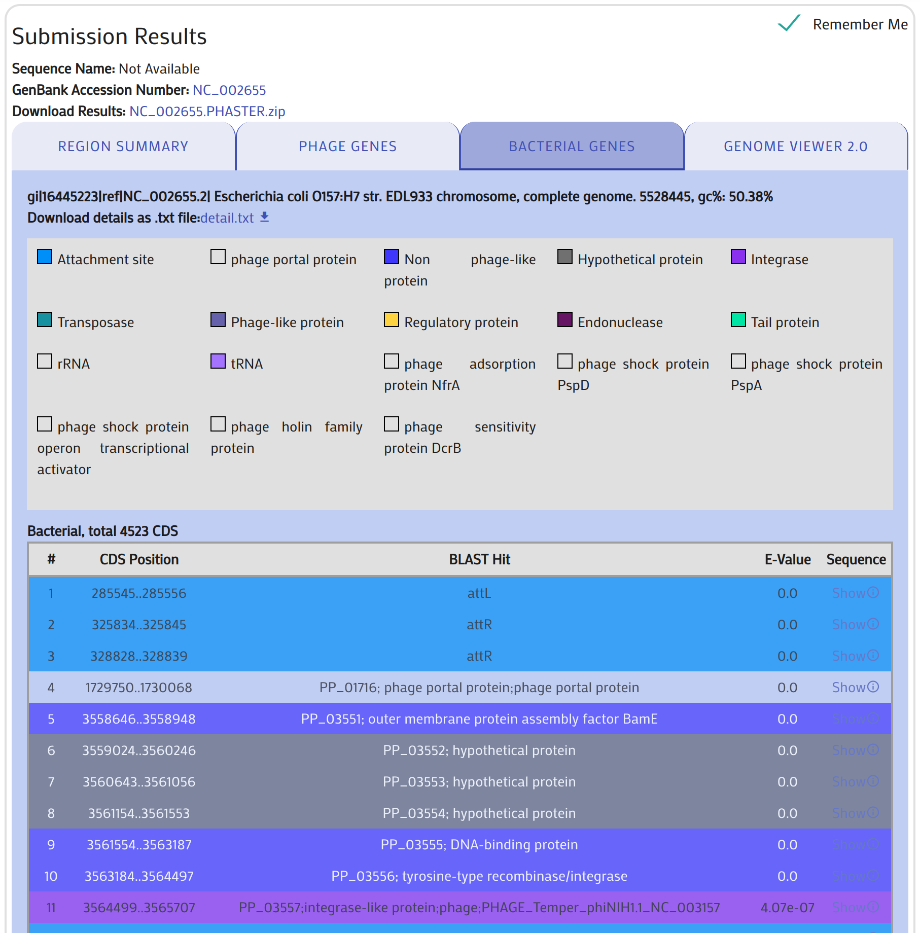Toggle phage shock protein PspD box

pyautogui.click(x=565, y=362)
